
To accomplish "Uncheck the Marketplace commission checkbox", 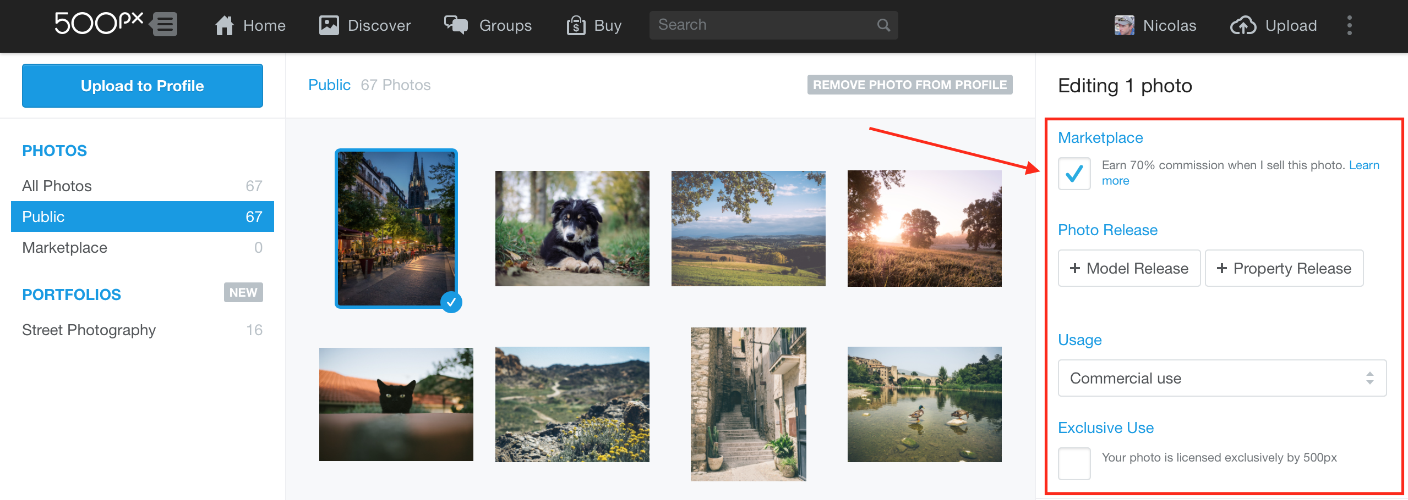I will [x=1074, y=174].
